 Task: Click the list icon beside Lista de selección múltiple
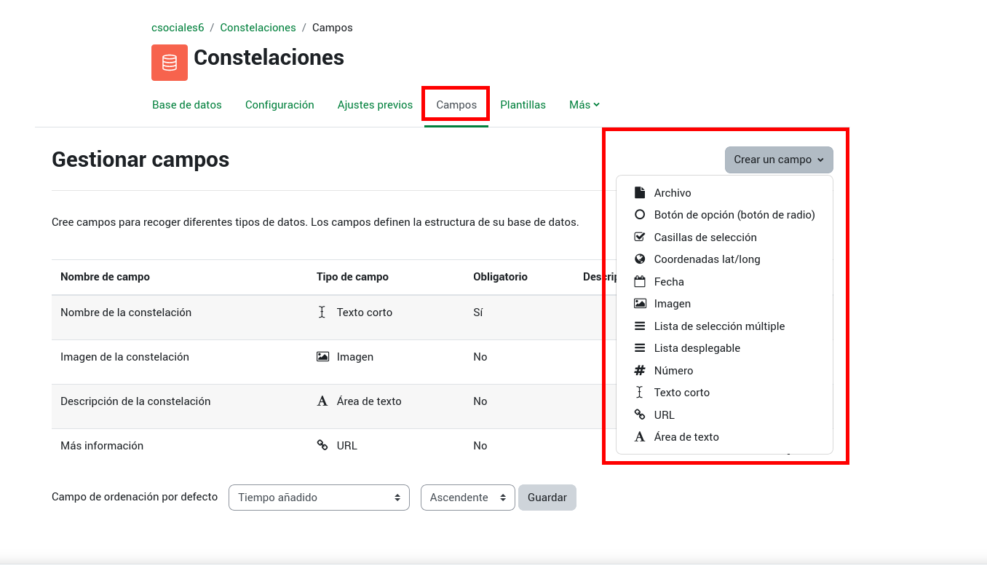coord(640,326)
